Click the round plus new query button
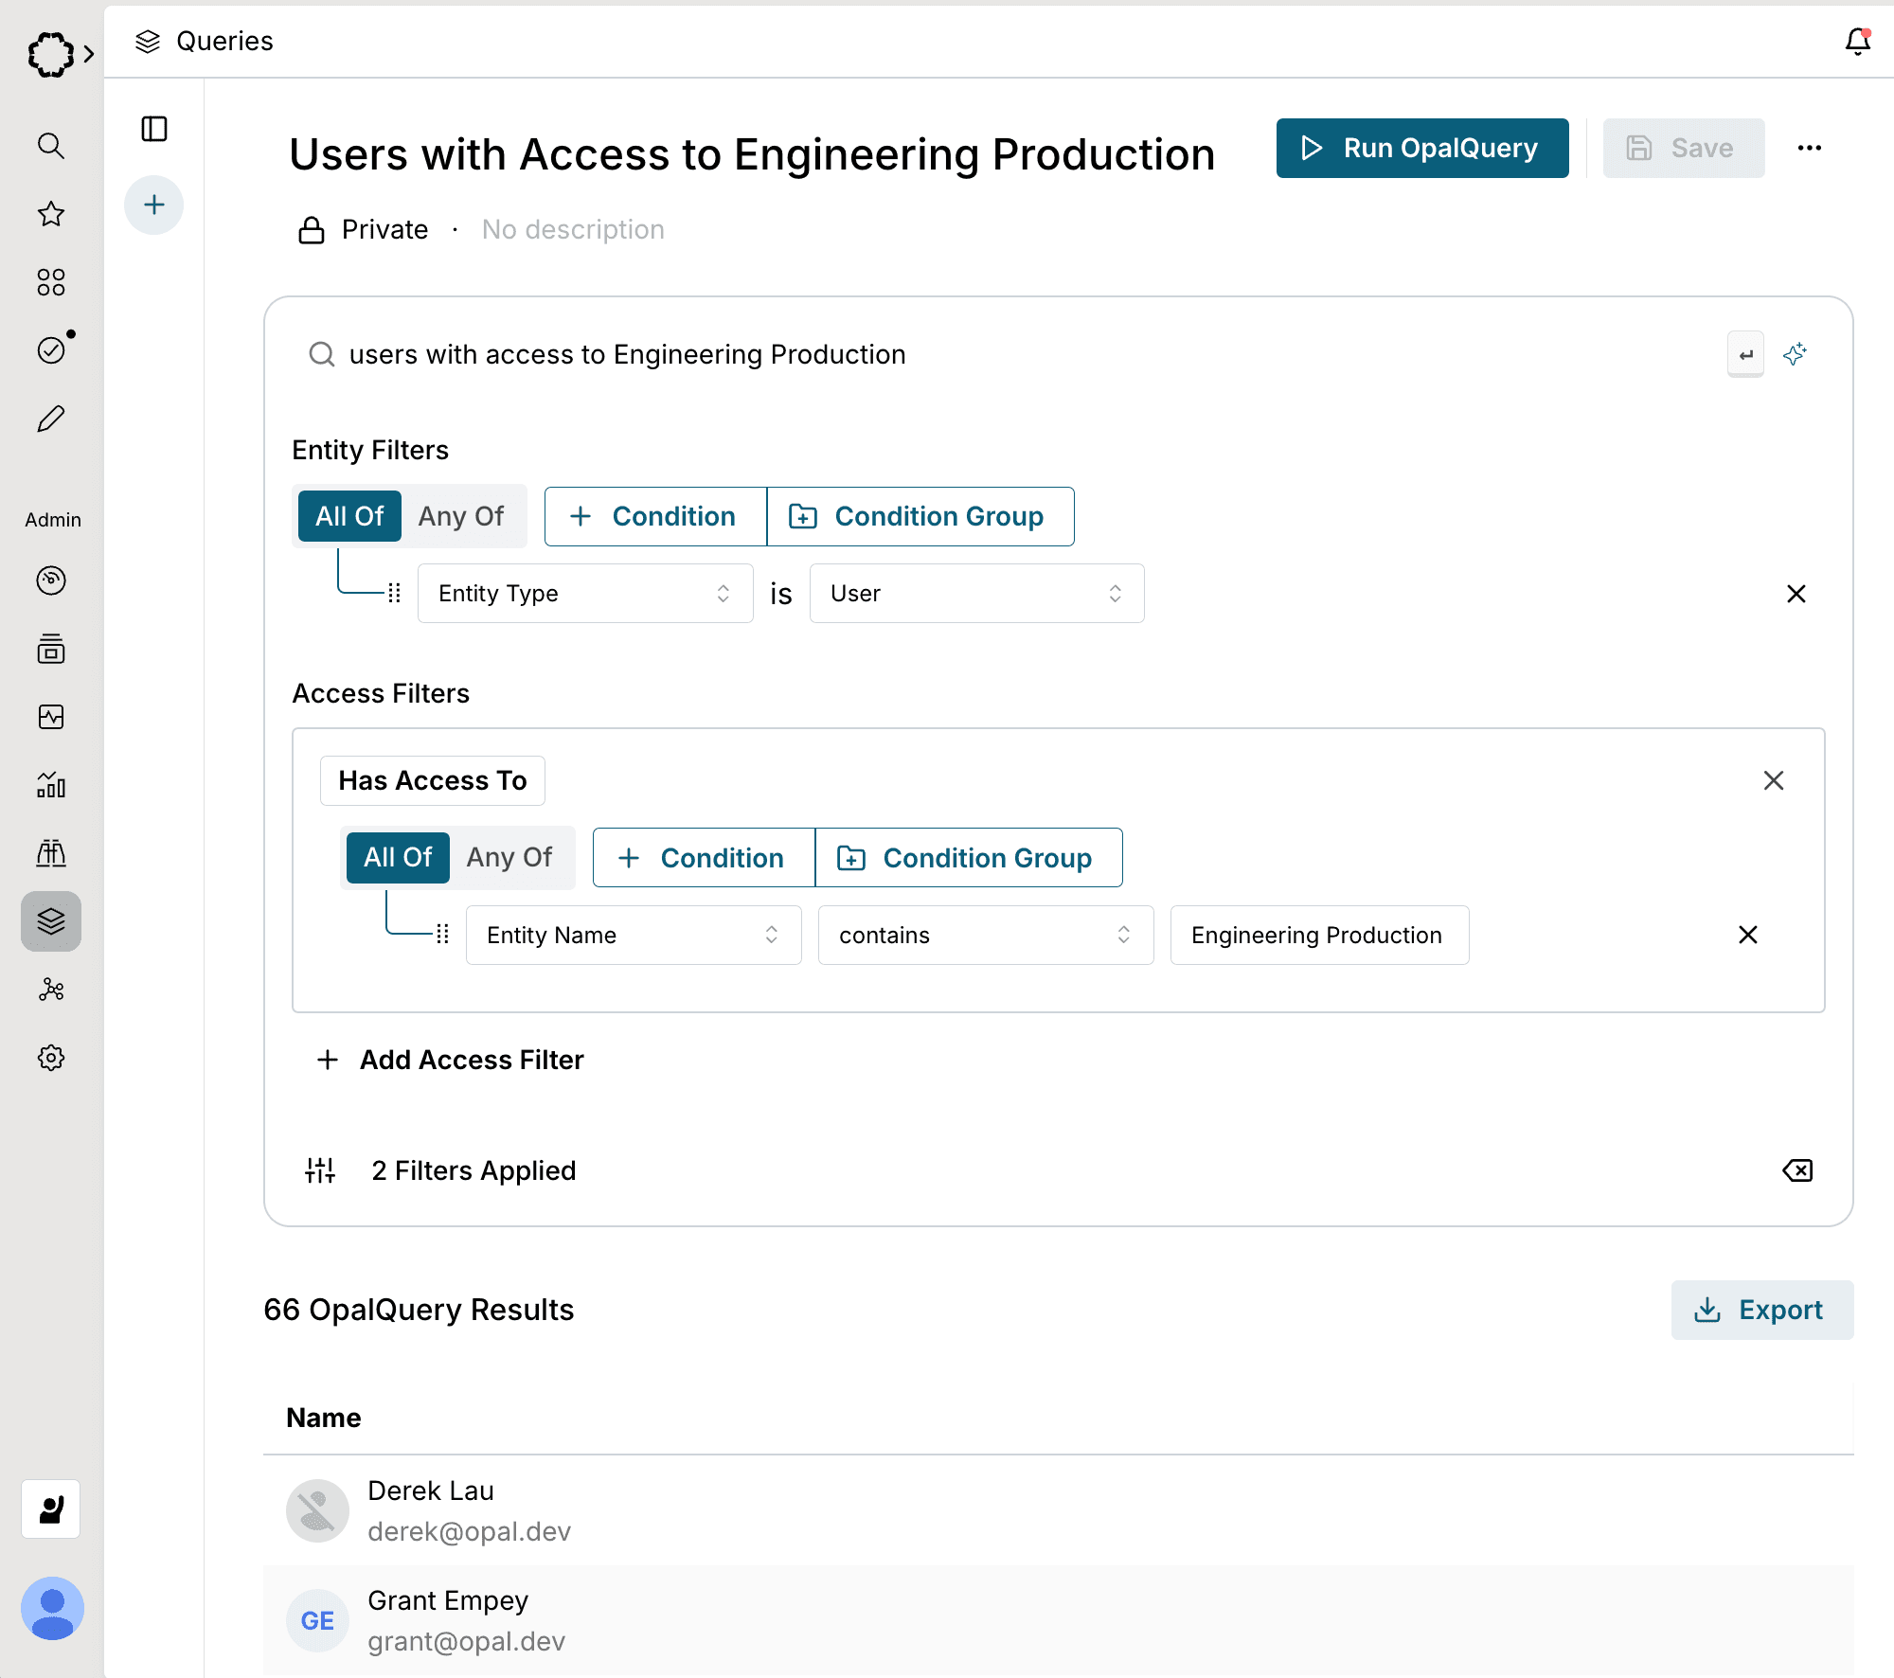Viewport: 1894px width, 1678px height. pyautogui.click(x=154, y=205)
